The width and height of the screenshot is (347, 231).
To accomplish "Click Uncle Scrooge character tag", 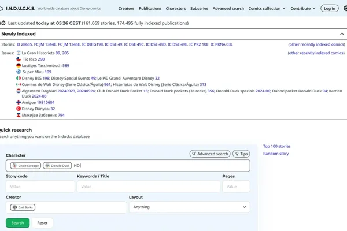I will (25, 166).
